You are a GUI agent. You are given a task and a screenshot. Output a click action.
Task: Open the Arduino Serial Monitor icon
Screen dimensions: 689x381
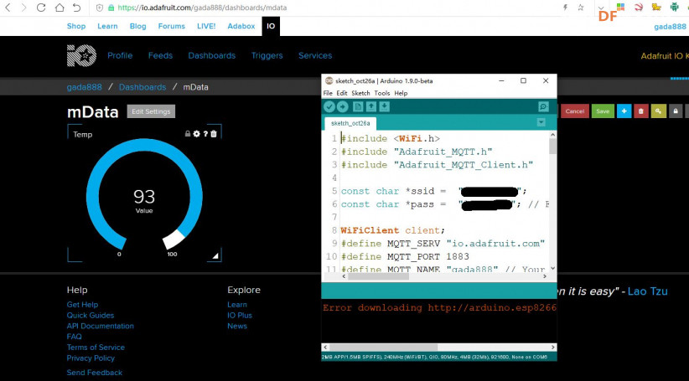[x=543, y=106]
